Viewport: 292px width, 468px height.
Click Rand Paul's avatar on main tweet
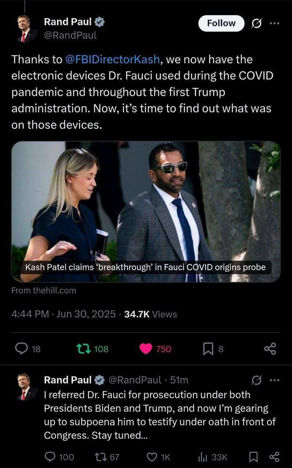pos(27,29)
